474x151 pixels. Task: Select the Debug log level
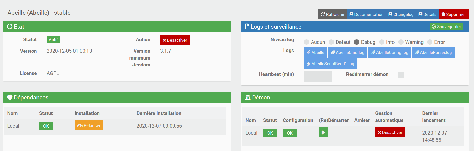[x=357, y=42]
